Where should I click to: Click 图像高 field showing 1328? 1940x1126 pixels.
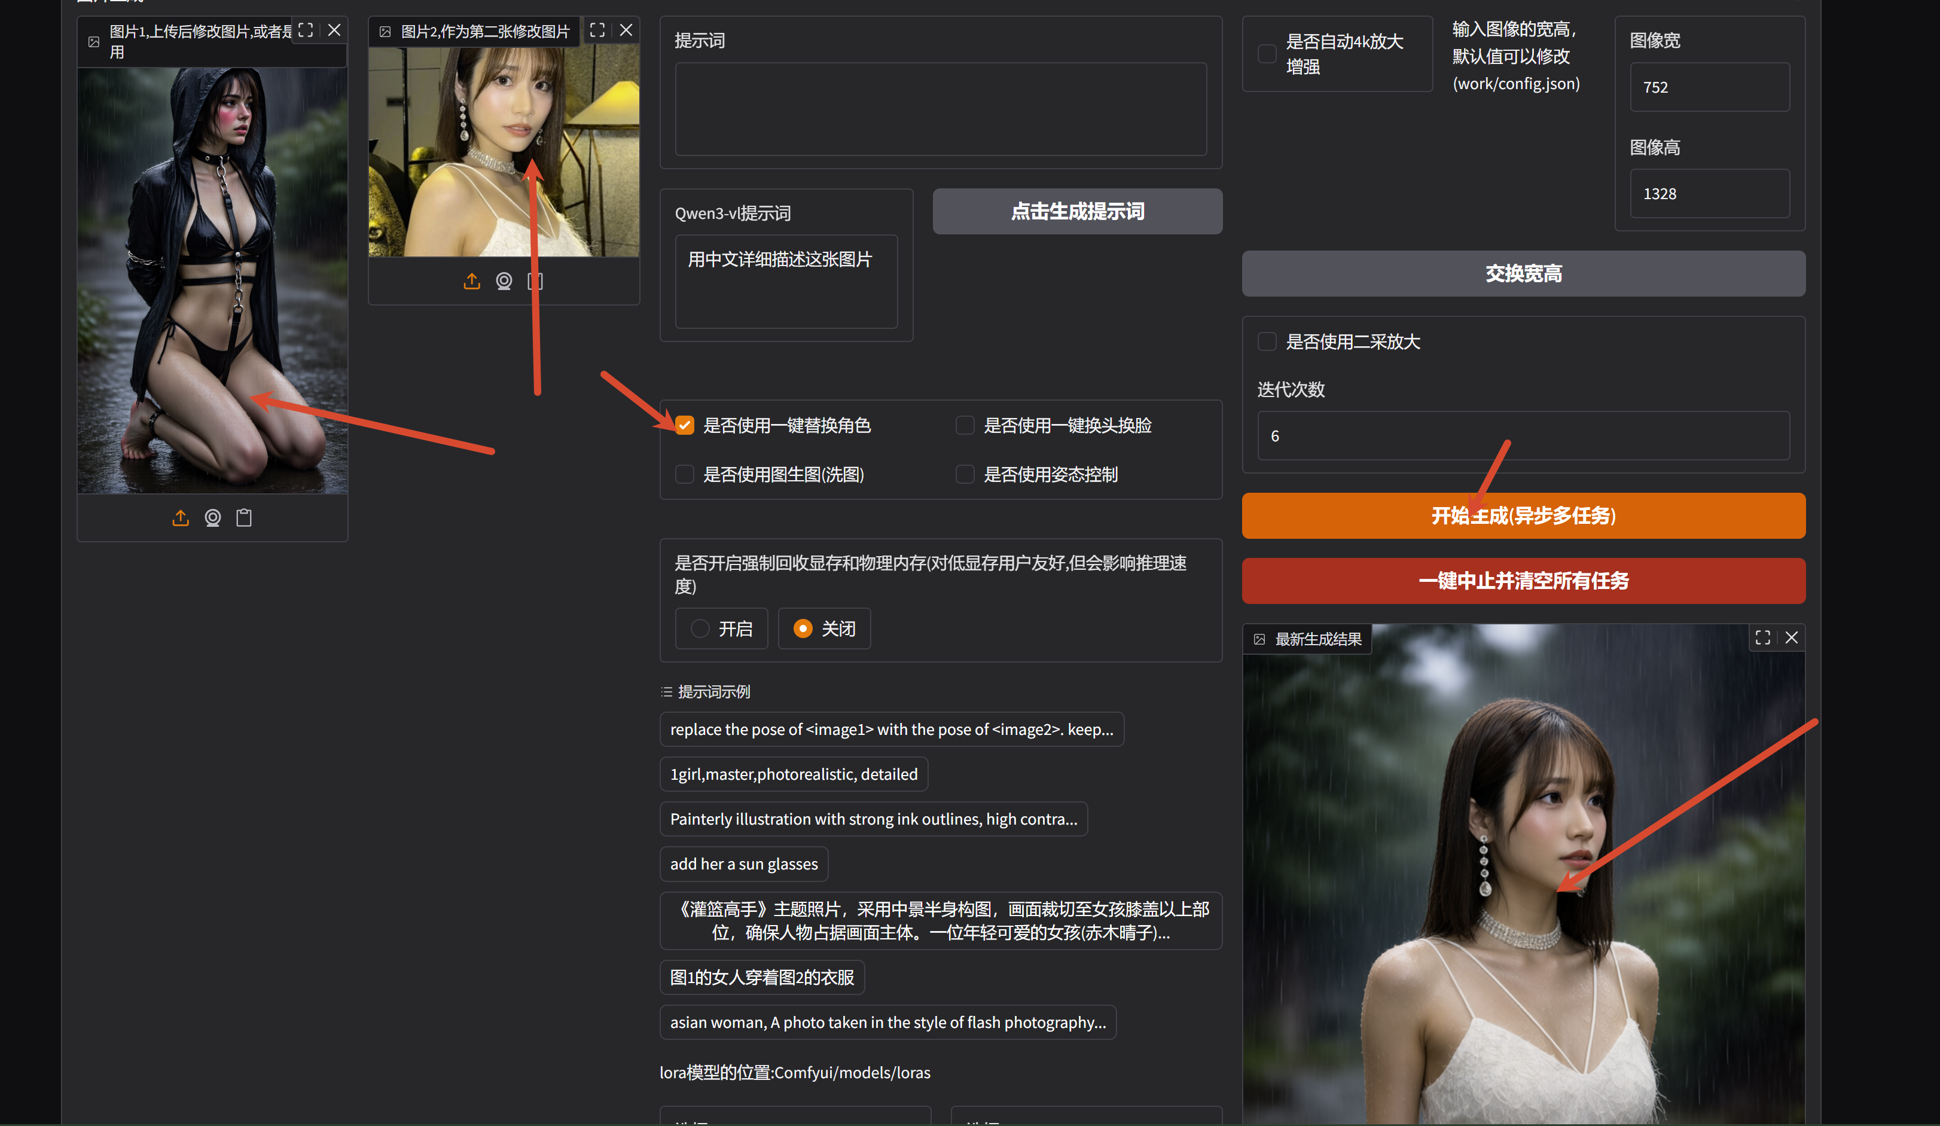coord(1709,194)
